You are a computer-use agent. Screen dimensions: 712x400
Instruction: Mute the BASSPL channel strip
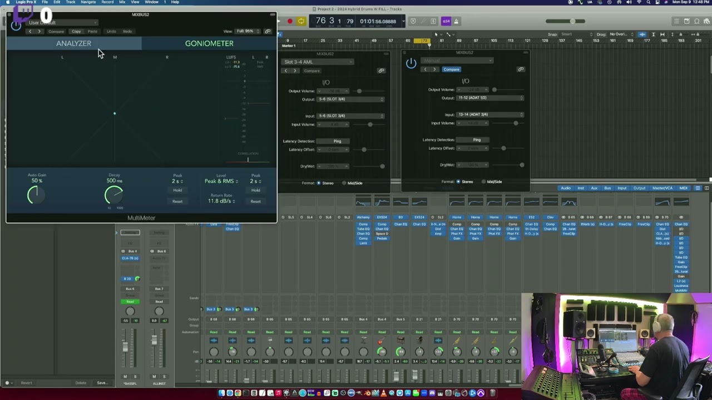(125, 377)
